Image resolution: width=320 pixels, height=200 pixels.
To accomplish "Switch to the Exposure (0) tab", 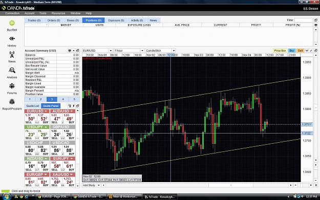I will (116, 20).
